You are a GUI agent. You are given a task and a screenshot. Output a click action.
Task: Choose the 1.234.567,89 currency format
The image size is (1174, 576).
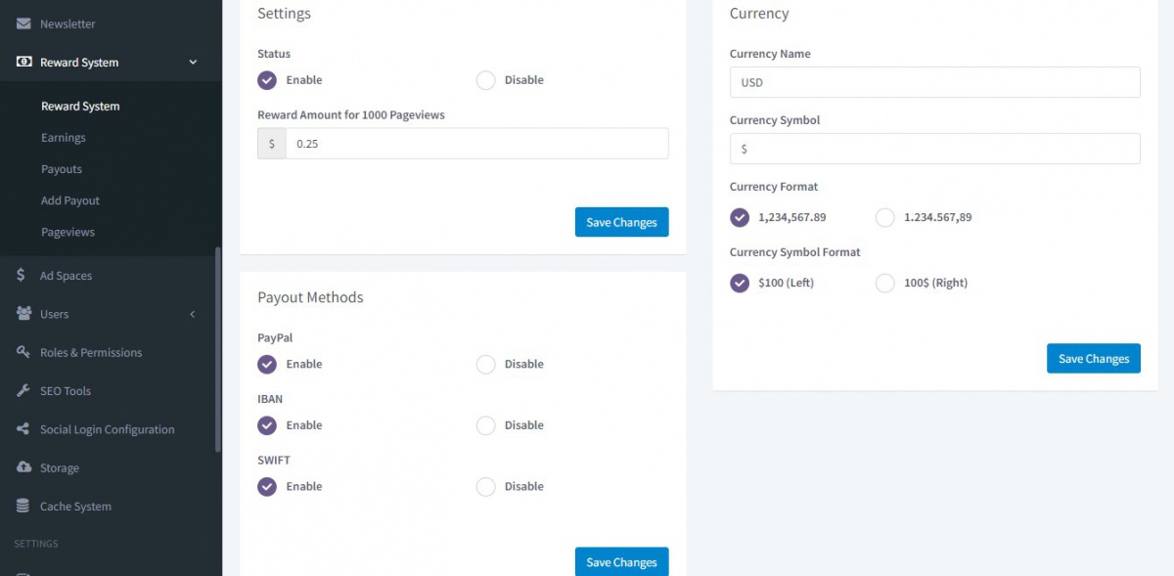pyautogui.click(x=885, y=217)
